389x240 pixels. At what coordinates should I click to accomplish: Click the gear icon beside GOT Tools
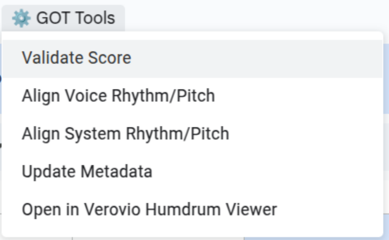coord(21,18)
